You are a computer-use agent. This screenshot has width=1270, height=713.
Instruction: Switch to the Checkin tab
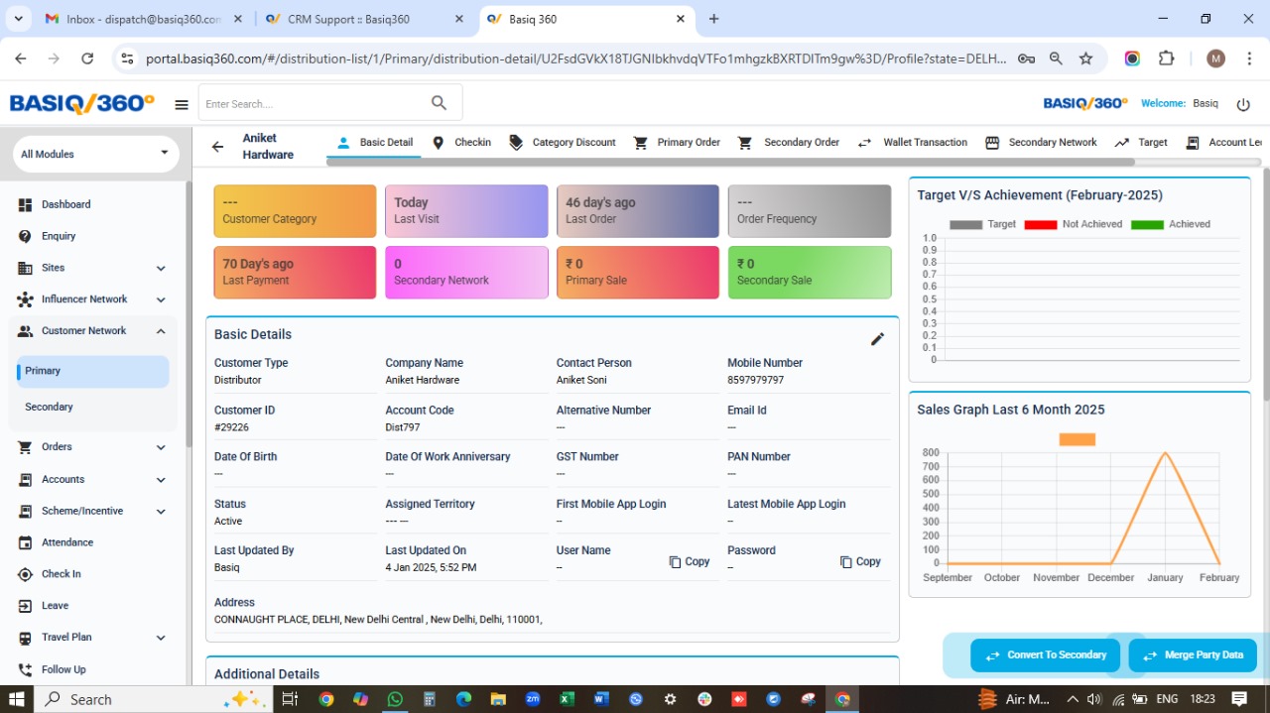coord(461,142)
